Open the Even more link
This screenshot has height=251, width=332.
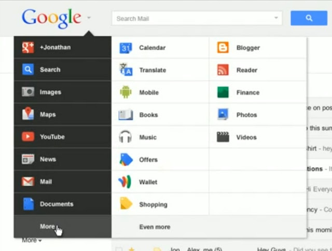coord(155,227)
